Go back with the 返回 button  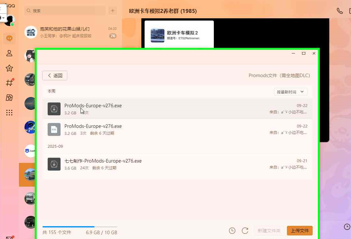click(x=55, y=75)
